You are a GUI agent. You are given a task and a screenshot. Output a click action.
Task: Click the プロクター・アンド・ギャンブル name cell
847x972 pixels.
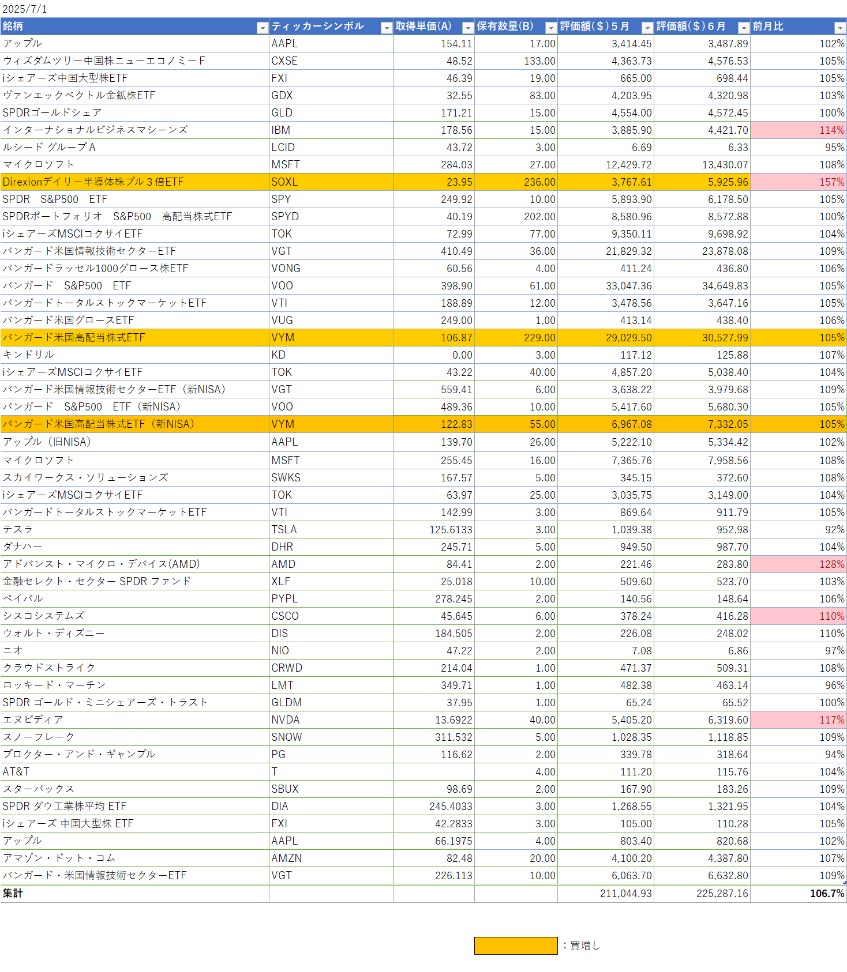134,755
